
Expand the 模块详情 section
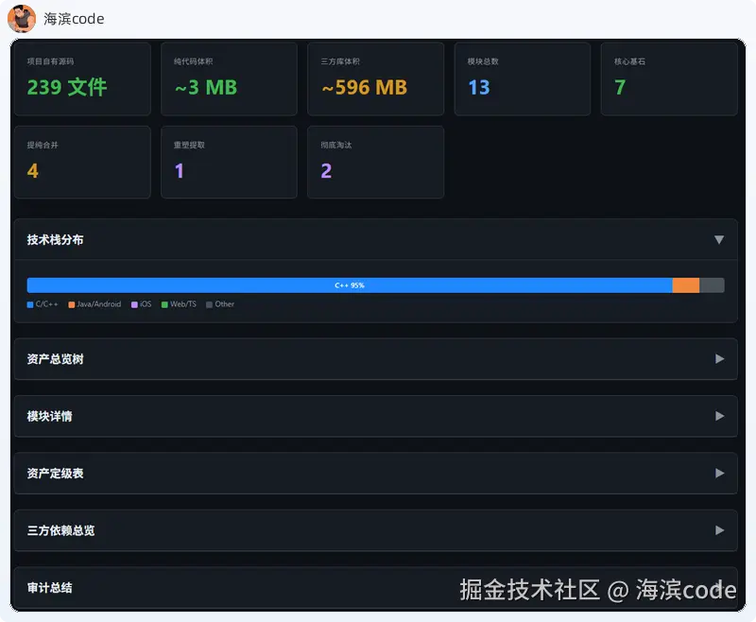(x=720, y=416)
